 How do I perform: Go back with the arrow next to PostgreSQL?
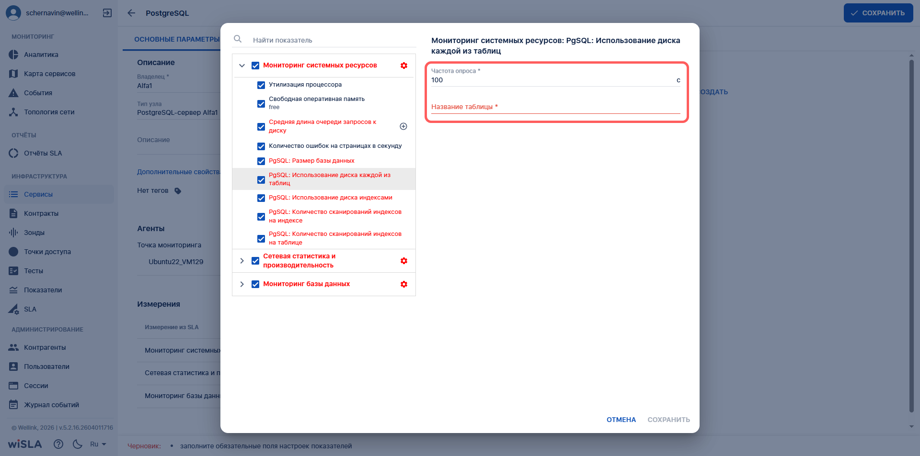pyautogui.click(x=131, y=13)
